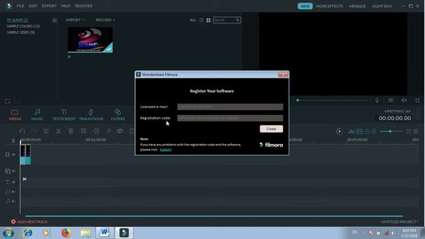
Task: Hide the overlay track with eye icon
Action: (13, 171)
